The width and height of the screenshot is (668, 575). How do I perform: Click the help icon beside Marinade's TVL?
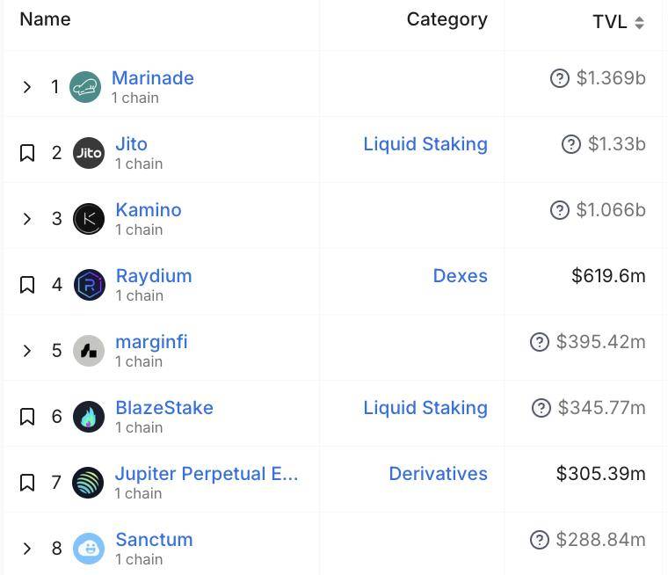[x=560, y=78]
